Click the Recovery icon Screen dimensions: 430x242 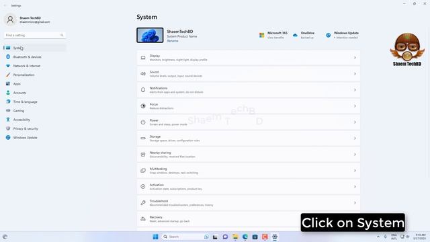[143, 219]
